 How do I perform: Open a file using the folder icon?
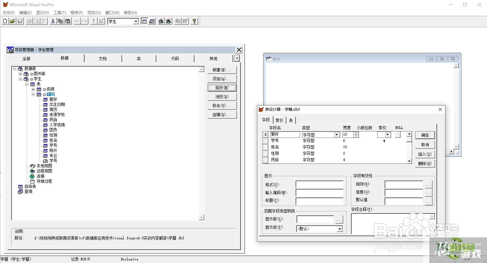[12, 21]
